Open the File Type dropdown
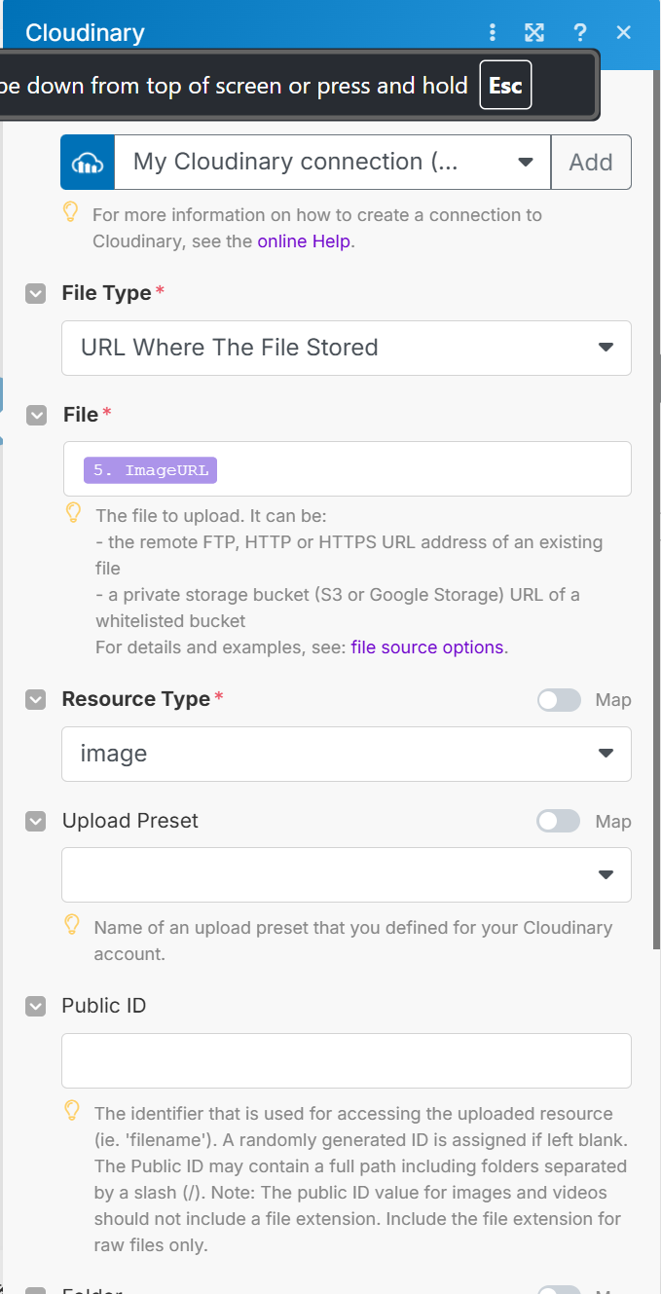 pos(346,348)
